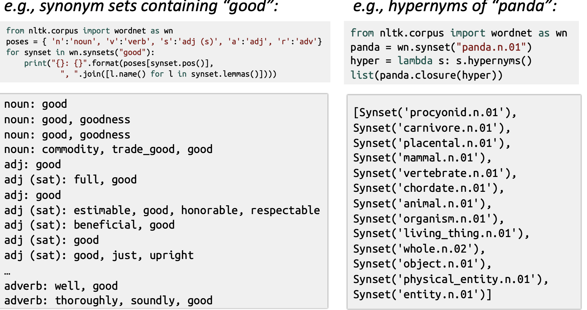The width and height of the screenshot is (587, 310).
Task: Click the 'list(panda.closure(hyper))' code line
Action: click(x=426, y=75)
